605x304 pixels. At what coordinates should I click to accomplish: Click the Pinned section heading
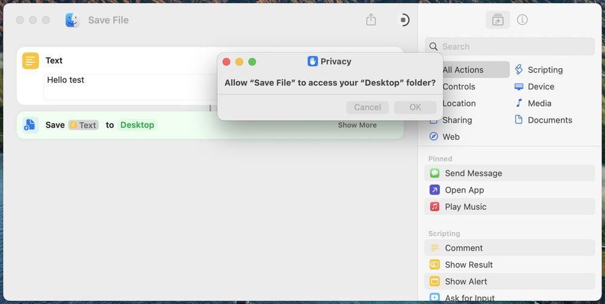440,159
